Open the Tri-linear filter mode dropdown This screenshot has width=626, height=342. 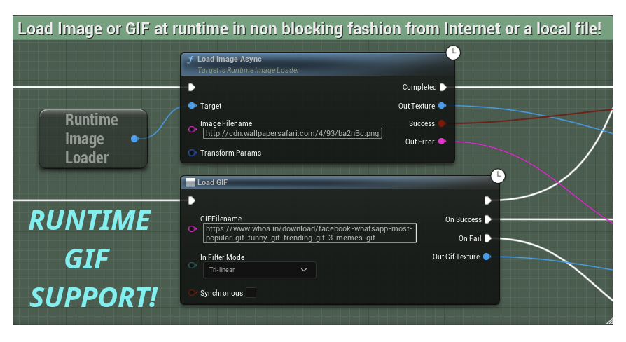pos(260,270)
